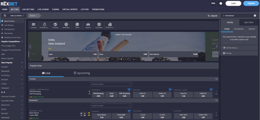Select the Combination betslip tab
Image resolution: width=260 pixels, height=120 pixels.
click(x=239, y=29)
